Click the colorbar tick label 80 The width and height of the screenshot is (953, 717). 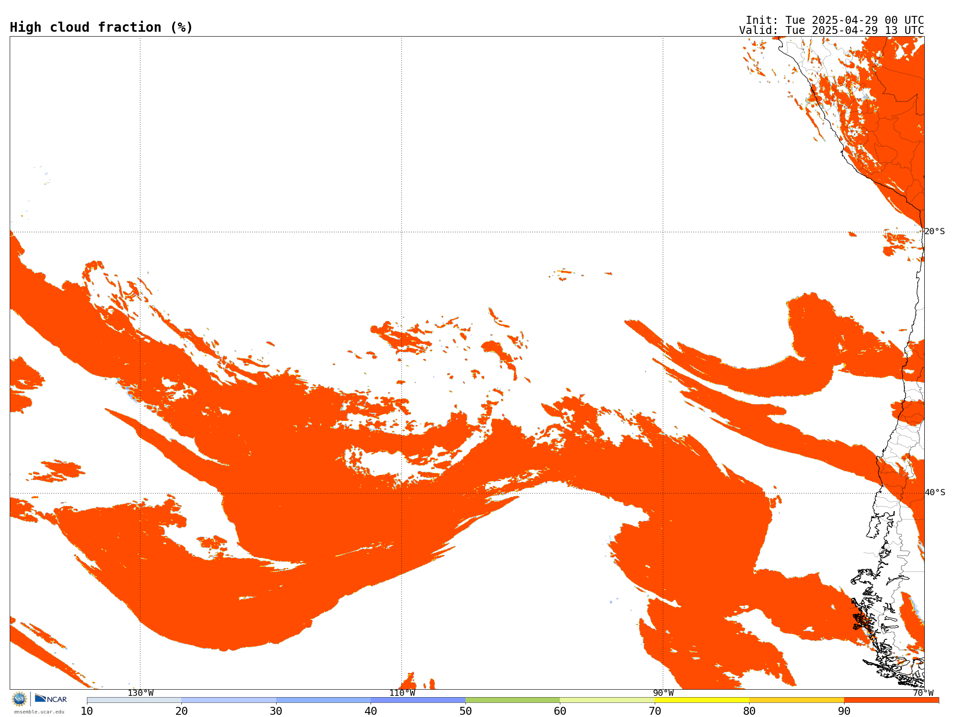tap(749, 711)
